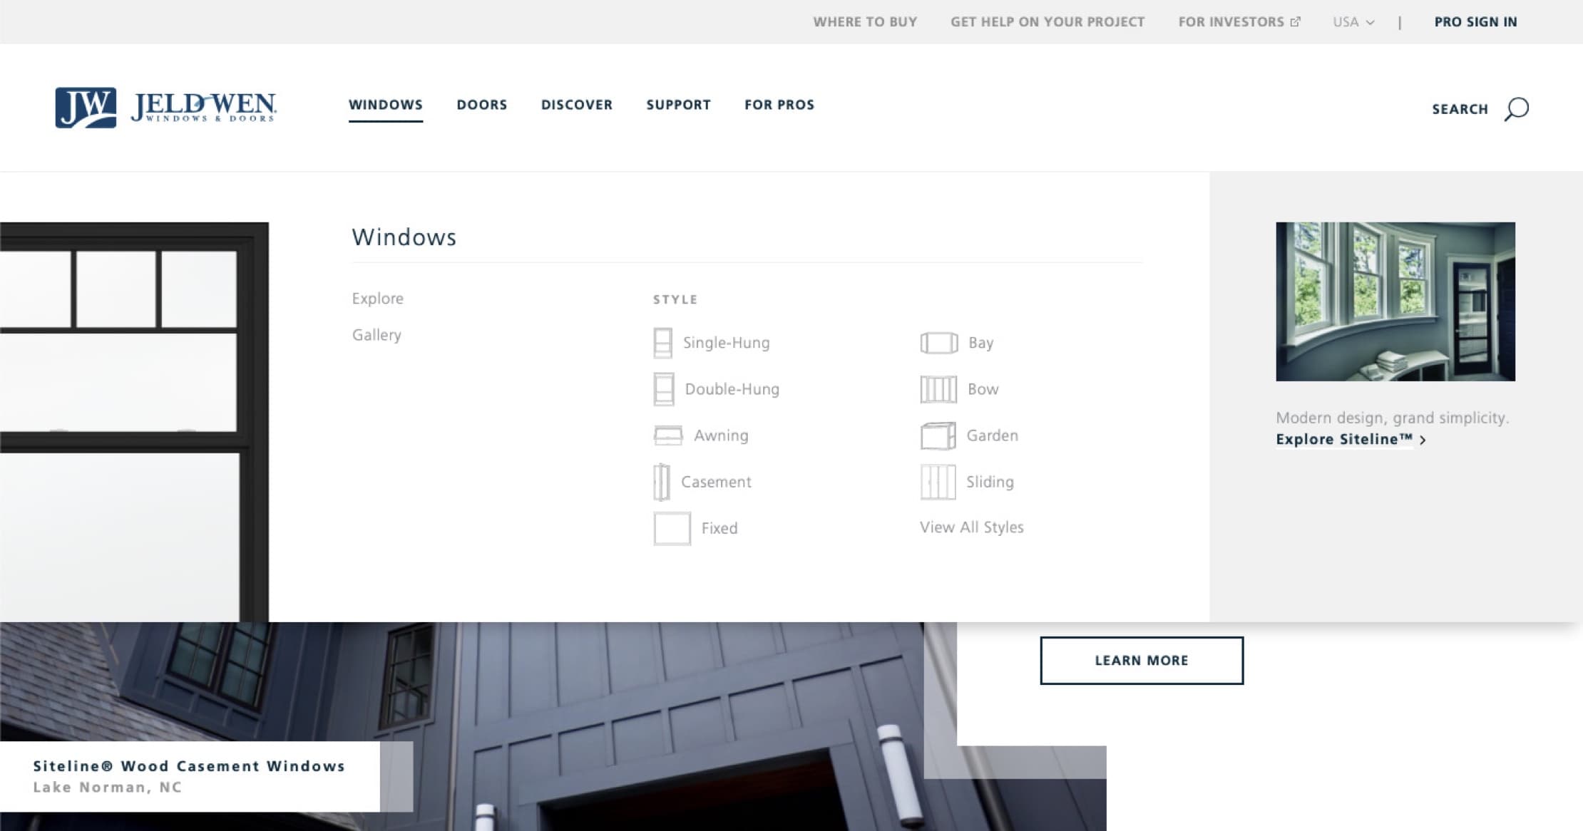Switch to the For Pros section
This screenshot has width=1583, height=831.
[779, 105]
